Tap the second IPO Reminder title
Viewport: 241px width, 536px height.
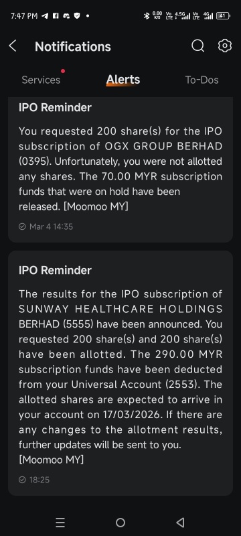click(56, 271)
